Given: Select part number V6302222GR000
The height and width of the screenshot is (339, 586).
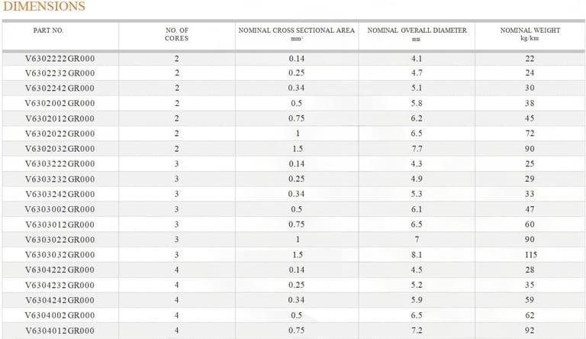Looking at the screenshot, I should pyautogui.click(x=60, y=58).
